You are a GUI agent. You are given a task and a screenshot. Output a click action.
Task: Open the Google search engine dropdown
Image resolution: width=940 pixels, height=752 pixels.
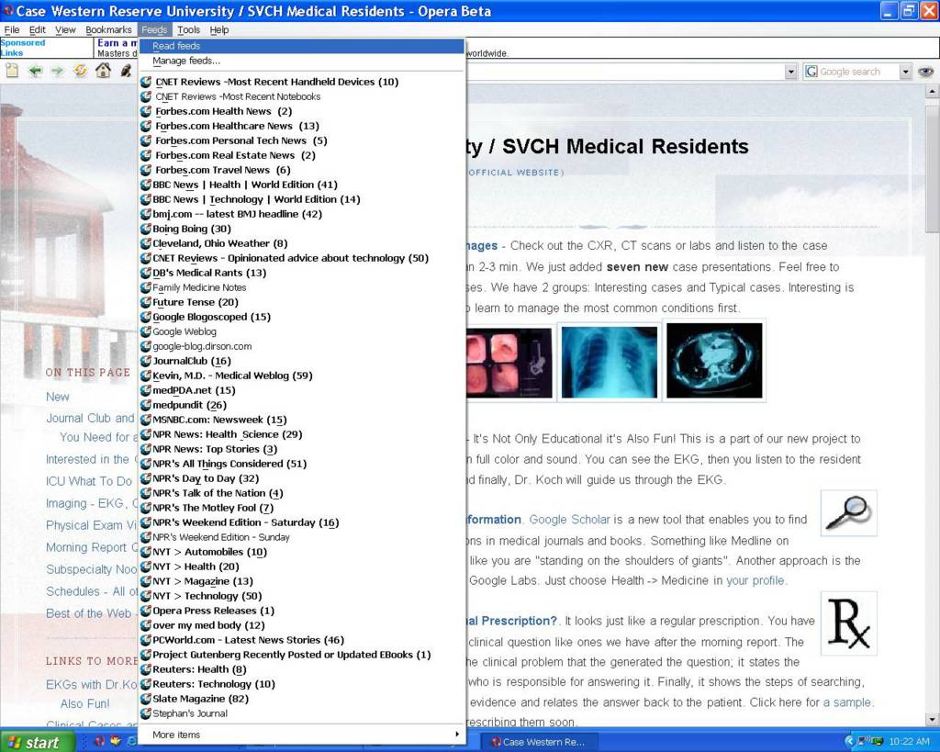pyautogui.click(x=905, y=72)
